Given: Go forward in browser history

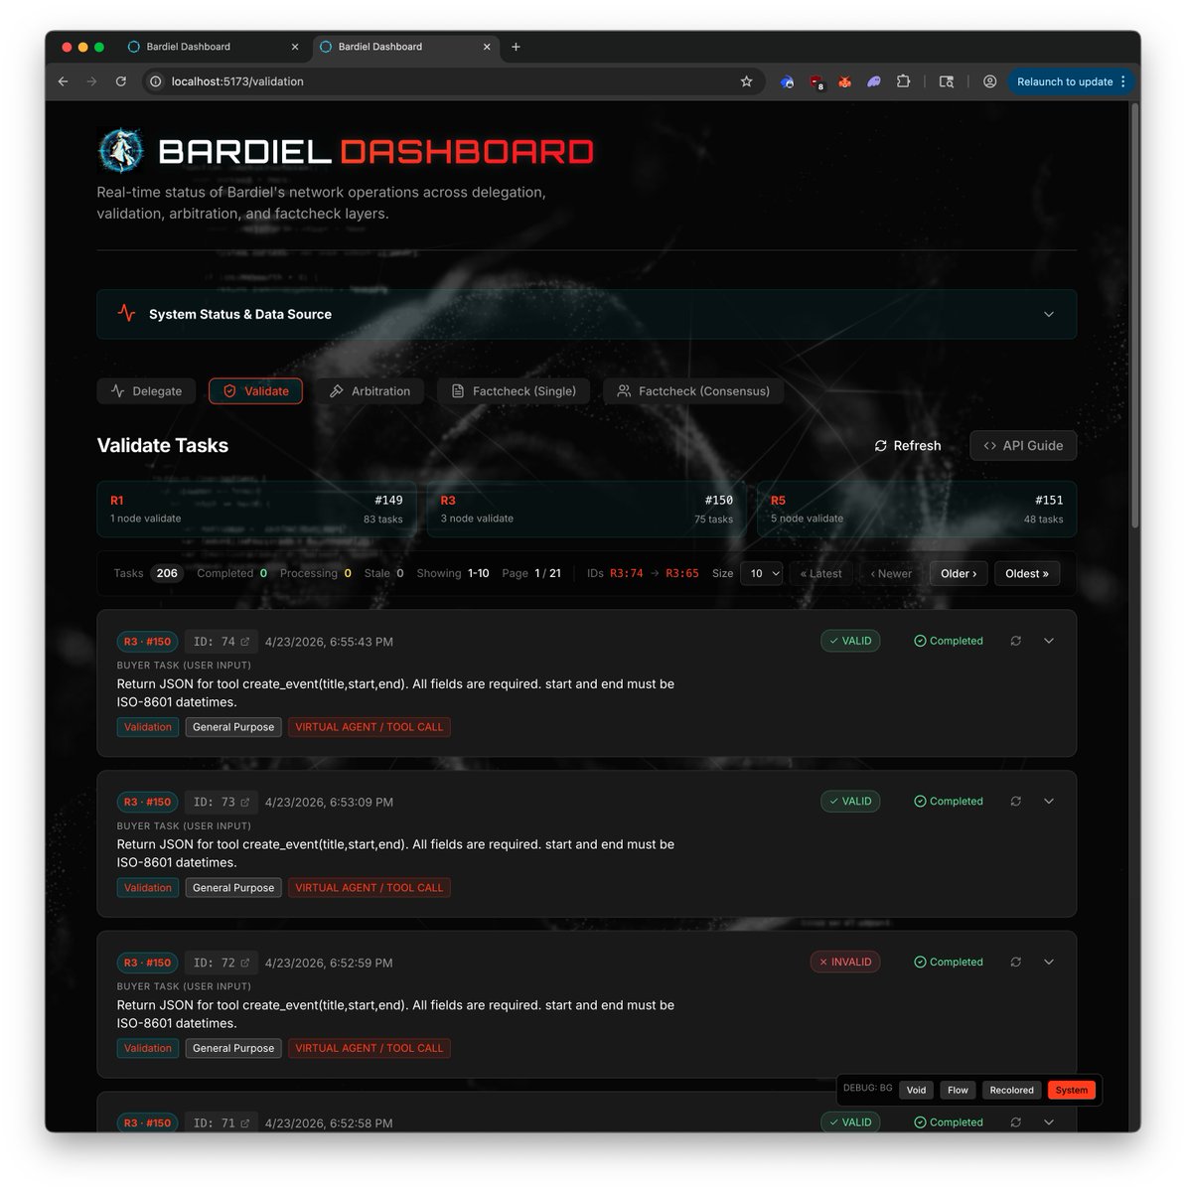Looking at the screenshot, I should (x=91, y=81).
